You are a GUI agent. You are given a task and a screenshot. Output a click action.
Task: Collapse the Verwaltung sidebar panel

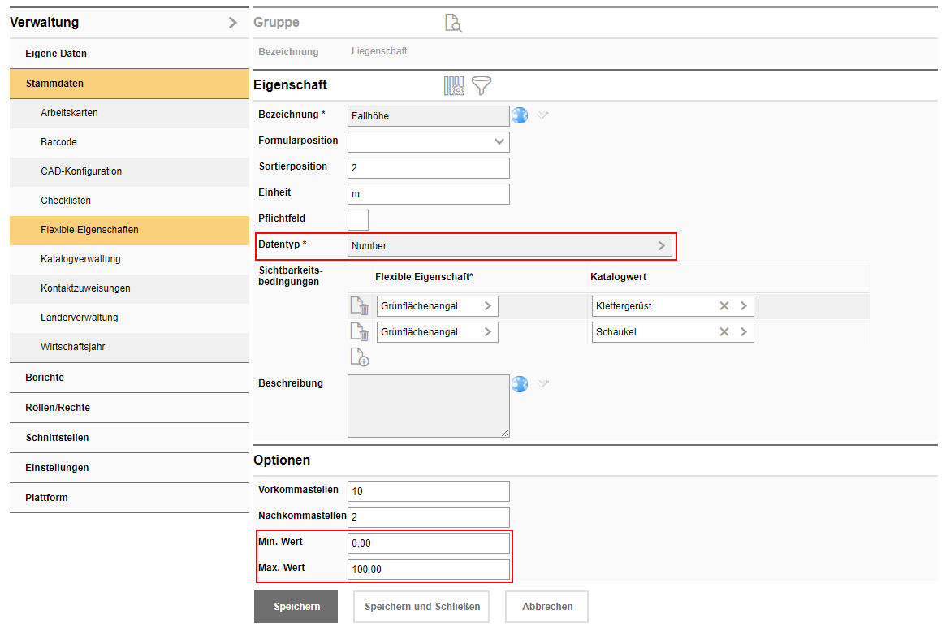click(x=233, y=23)
